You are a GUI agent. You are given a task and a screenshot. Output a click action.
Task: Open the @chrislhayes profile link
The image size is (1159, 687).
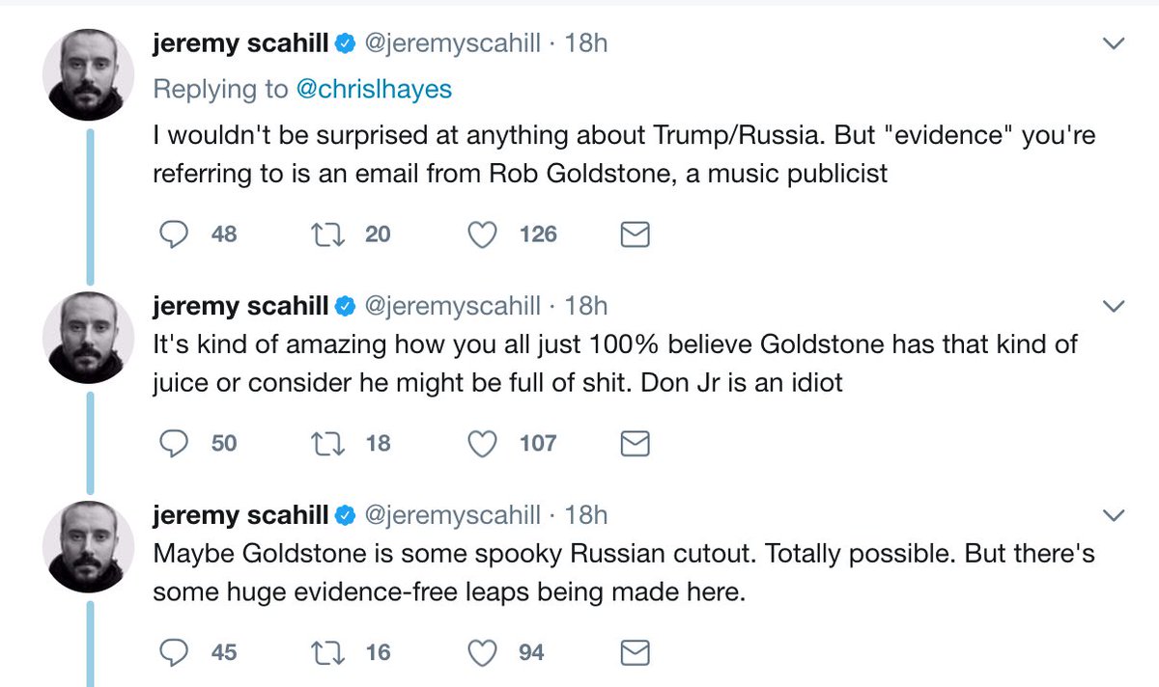(x=373, y=89)
